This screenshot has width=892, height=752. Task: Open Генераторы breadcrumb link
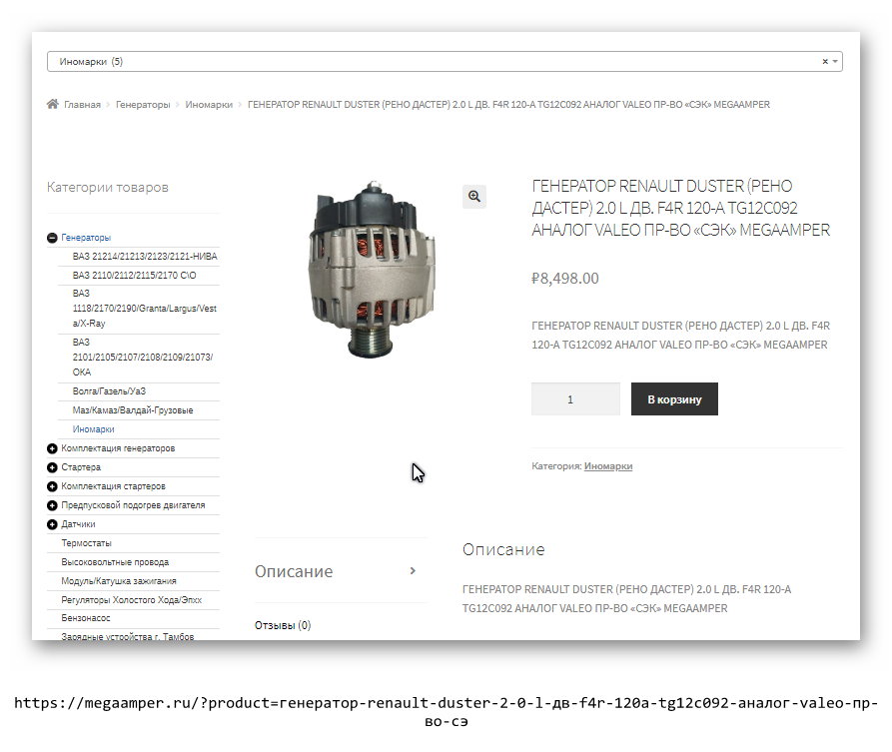pos(143,105)
